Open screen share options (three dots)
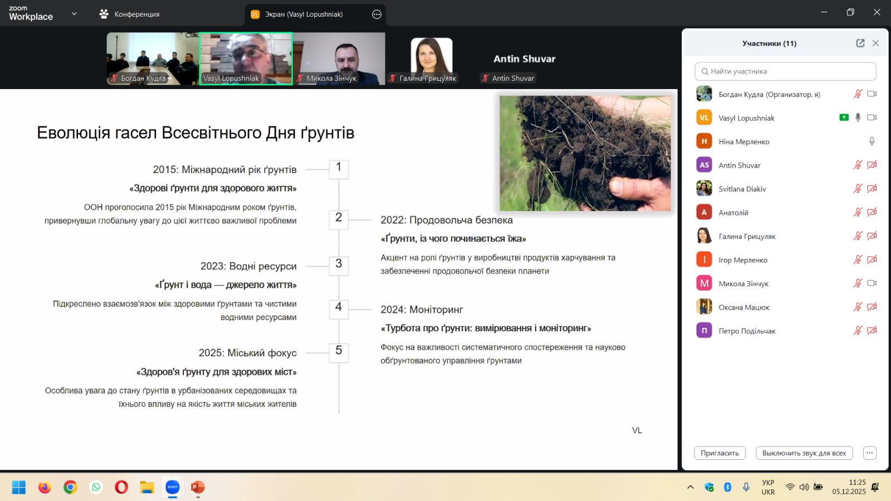 (376, 14)
